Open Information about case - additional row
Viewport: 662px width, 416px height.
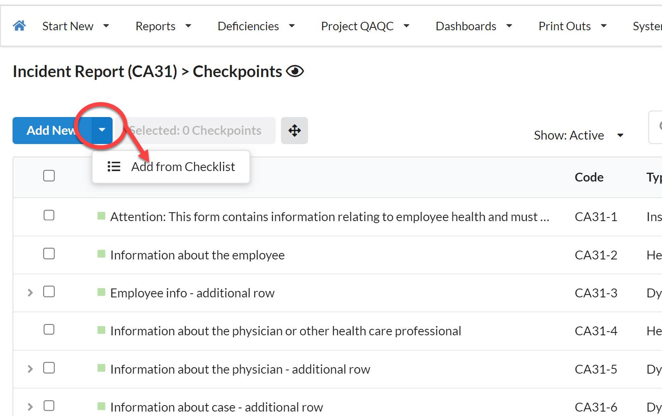pyautogui.click(x=216, y=407)
